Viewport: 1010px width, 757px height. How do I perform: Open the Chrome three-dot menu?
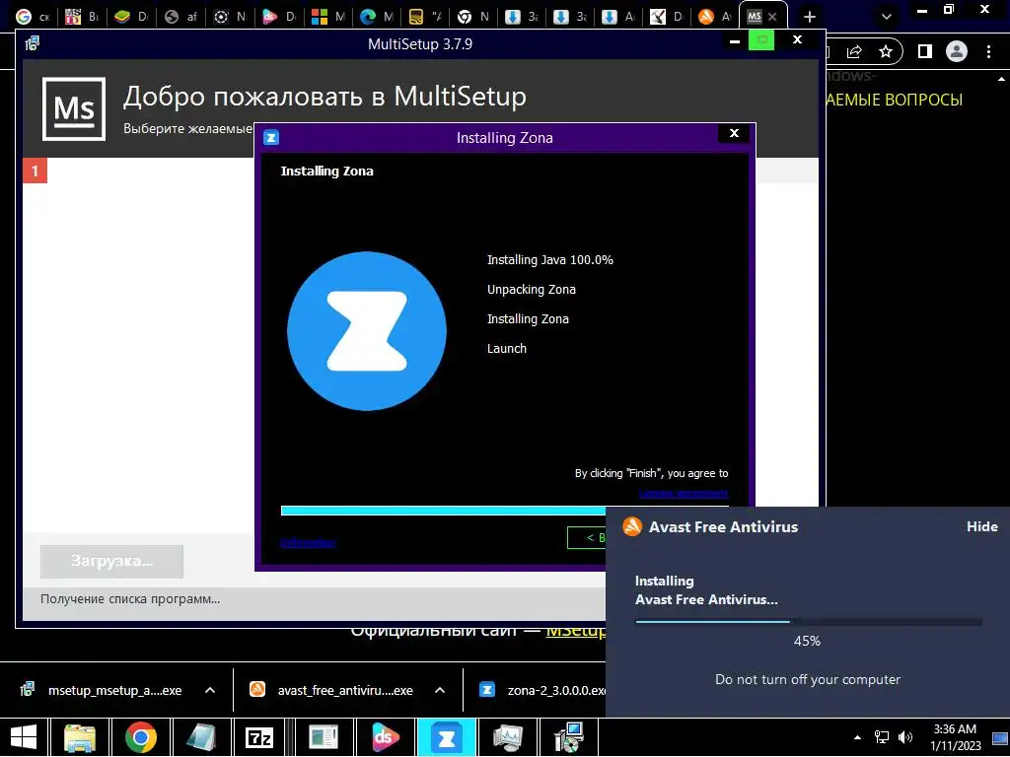pos(988,51)
